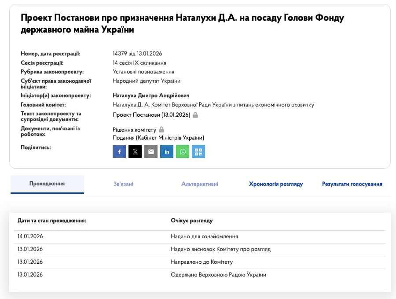Share the bill on Facebook

click(x=119, y=151)
